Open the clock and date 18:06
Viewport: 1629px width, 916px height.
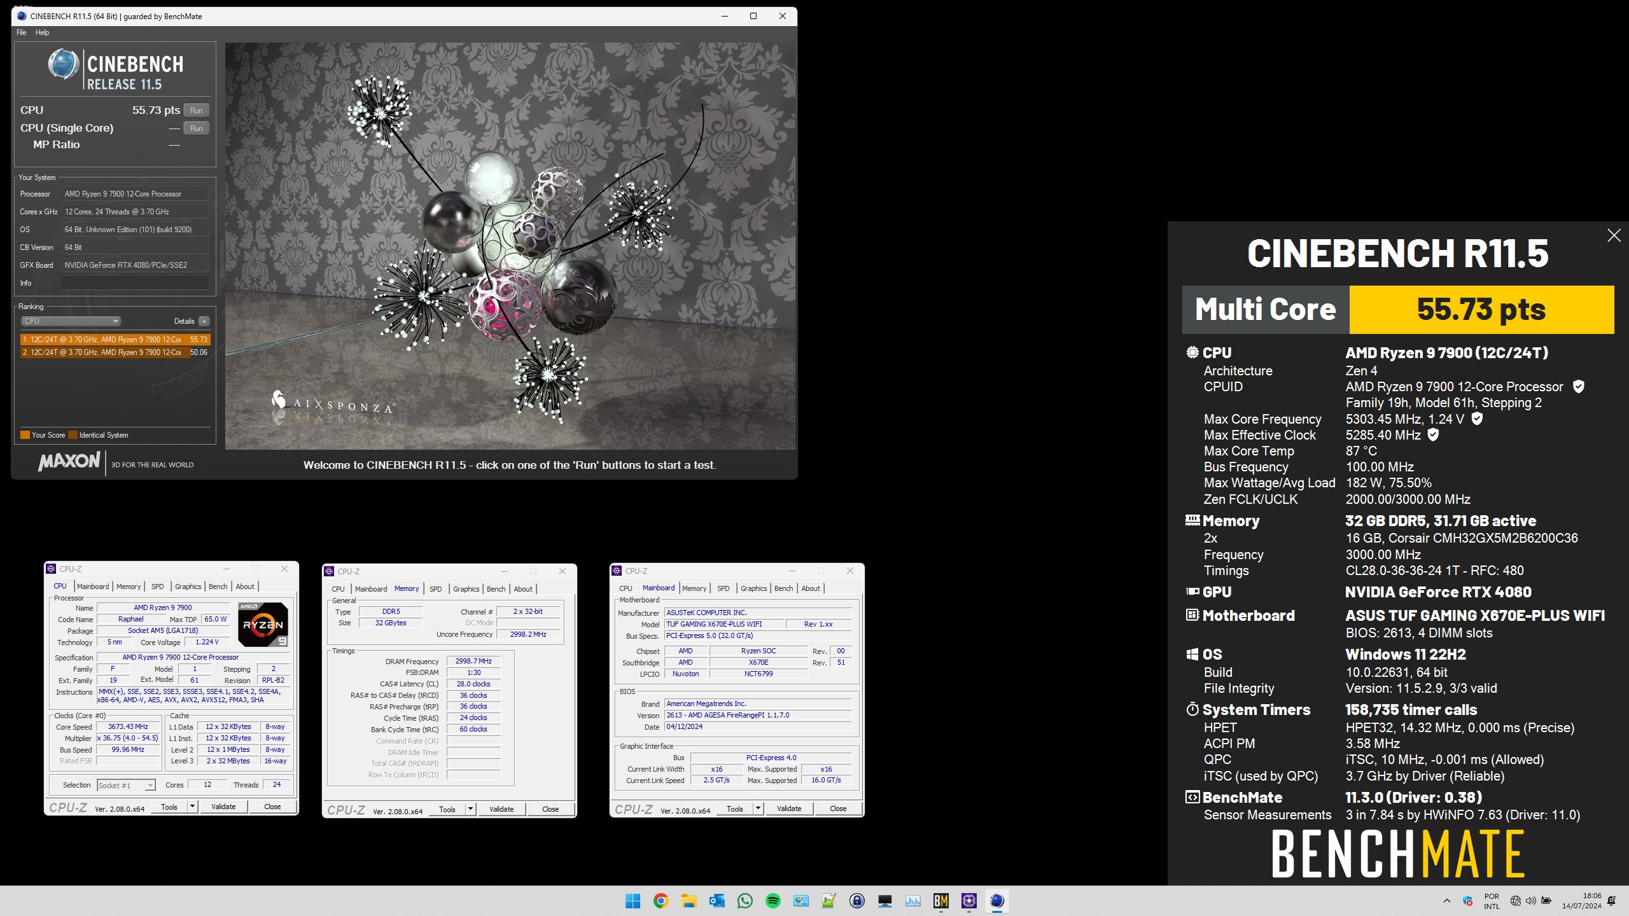click(1581, 901)
